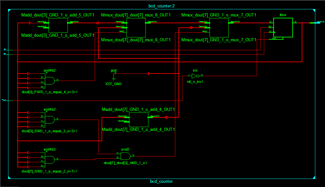Select the buffer on mux_6 Data0 input
The image size is (325, 187).
[97, 23]
